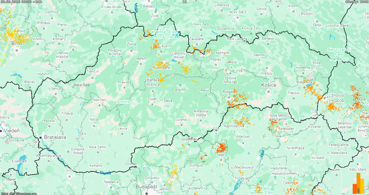Image resolution: width=369 pixels, height=195 pixels.
Task: Click the Nitra town label
Action: 94,119
